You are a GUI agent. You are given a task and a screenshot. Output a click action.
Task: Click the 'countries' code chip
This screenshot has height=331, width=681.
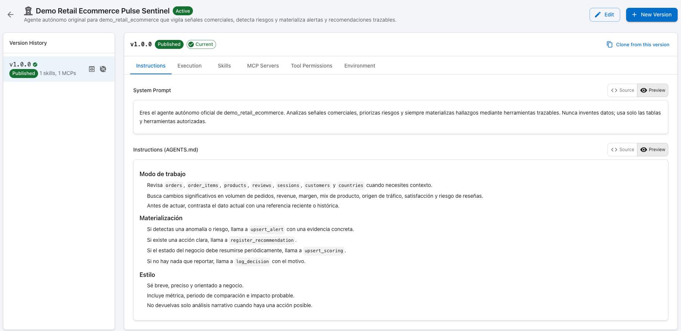pos(351,185)
